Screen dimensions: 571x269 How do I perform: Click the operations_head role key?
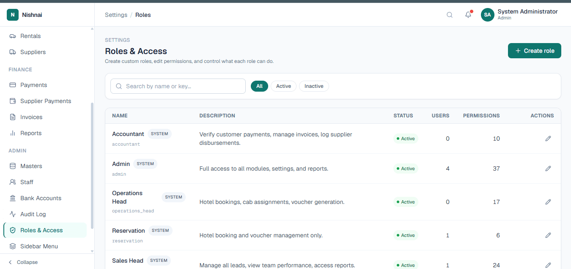[x=133, y=211]
